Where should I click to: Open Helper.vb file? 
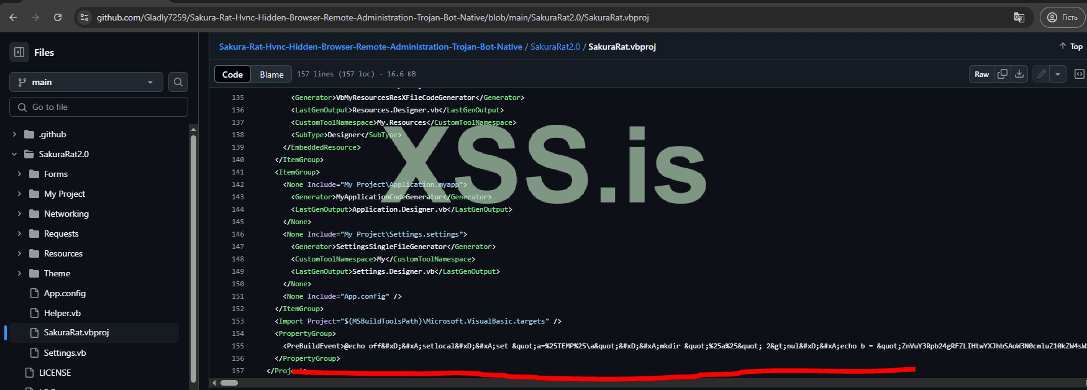click(x=62, y=313)
